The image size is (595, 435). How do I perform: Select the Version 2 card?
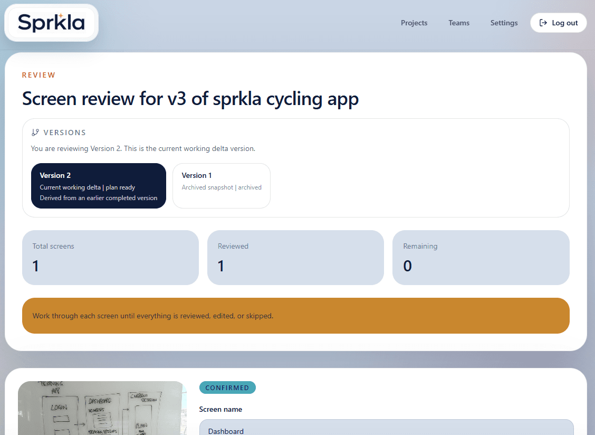tap(99, 186)
